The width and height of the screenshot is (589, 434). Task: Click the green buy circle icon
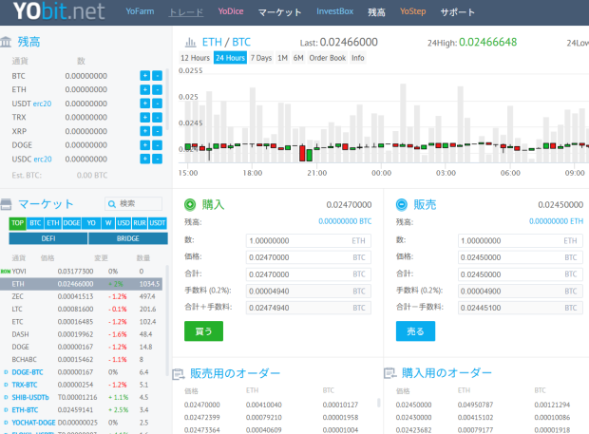coord(190,204)
